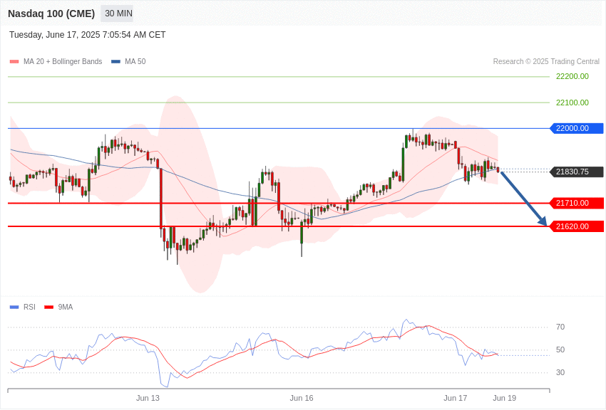The width and height of the screenshot is (606, 410).
Task: Click the RSI legend color swatch
Action: (x=14, y=307)
